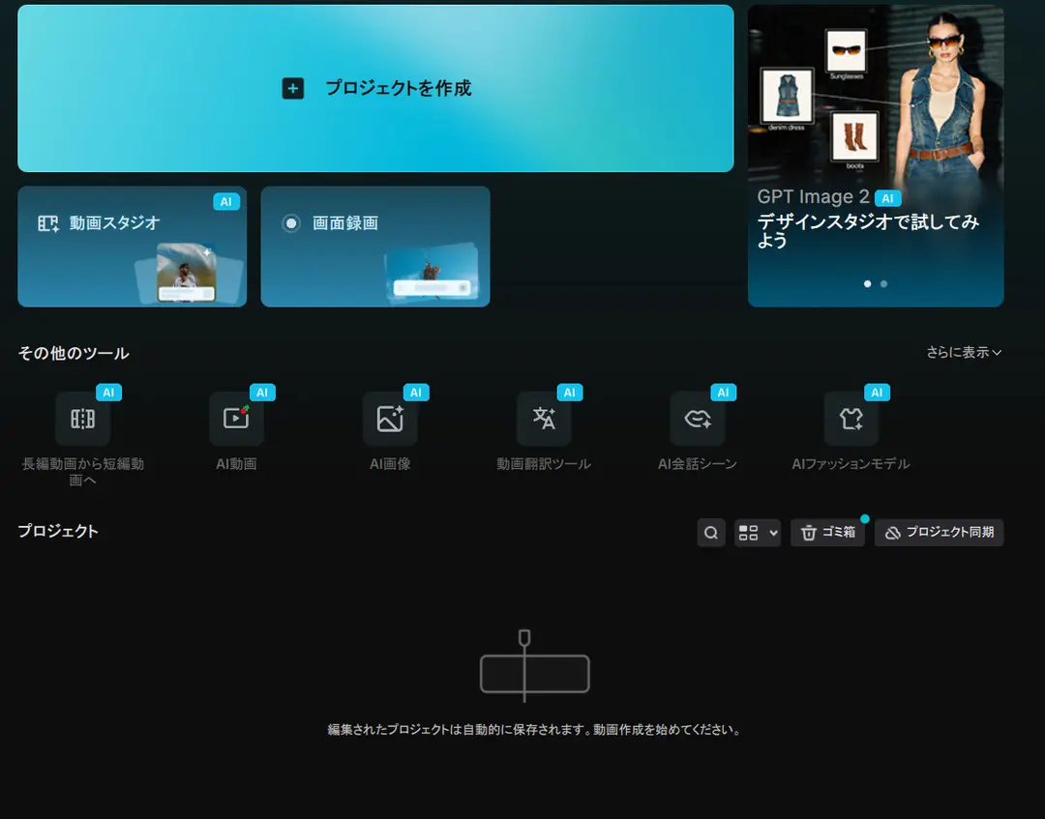1045x819 pixels.
Task: Open the AI会話シーン icon
Action: pyautogui.click(x=697, y=418)
